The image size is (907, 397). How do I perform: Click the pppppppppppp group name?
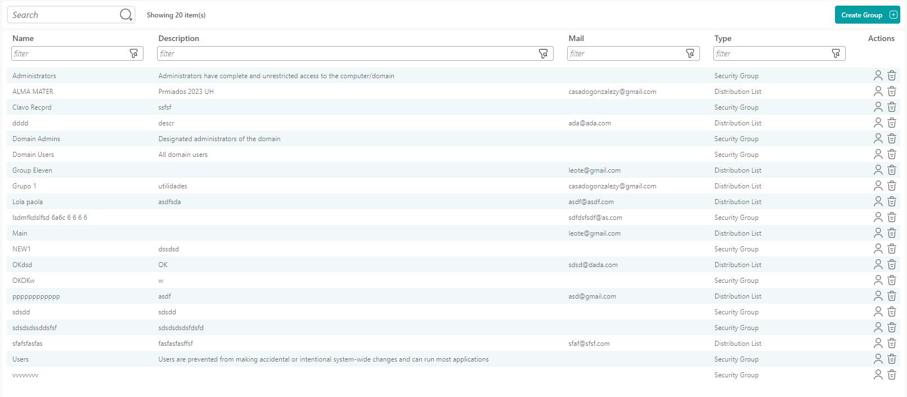tap(36, 296)
